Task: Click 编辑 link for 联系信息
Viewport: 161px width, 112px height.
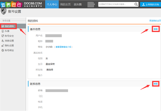Action: [155, 84]
